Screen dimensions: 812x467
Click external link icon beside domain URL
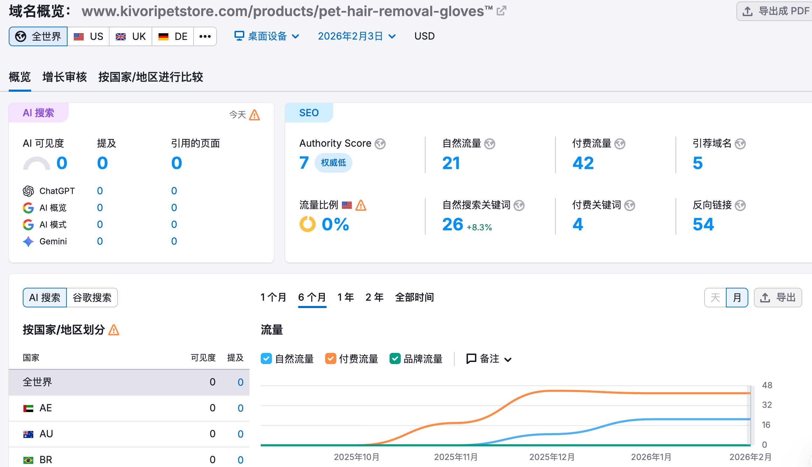click(x=501, y=11)
